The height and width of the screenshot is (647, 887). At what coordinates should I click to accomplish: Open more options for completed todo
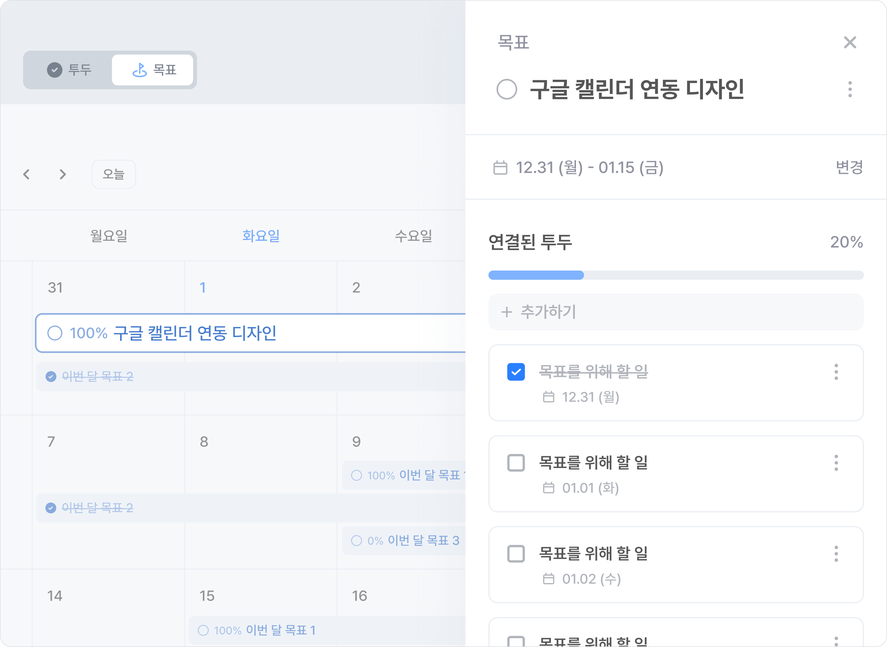point(836,372)
